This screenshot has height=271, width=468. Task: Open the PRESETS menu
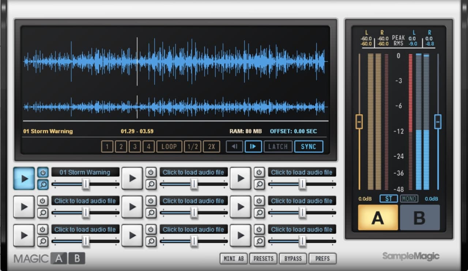pos(263,259)
